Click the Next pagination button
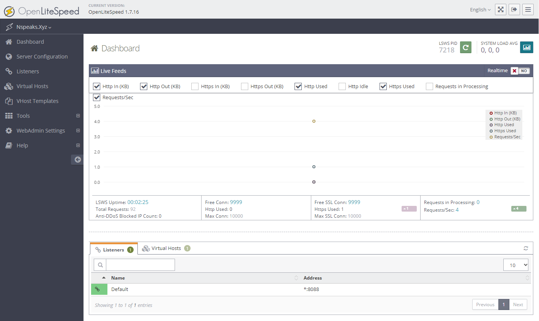The width and height of the screenshot is (539, 321). coord(518,305)
